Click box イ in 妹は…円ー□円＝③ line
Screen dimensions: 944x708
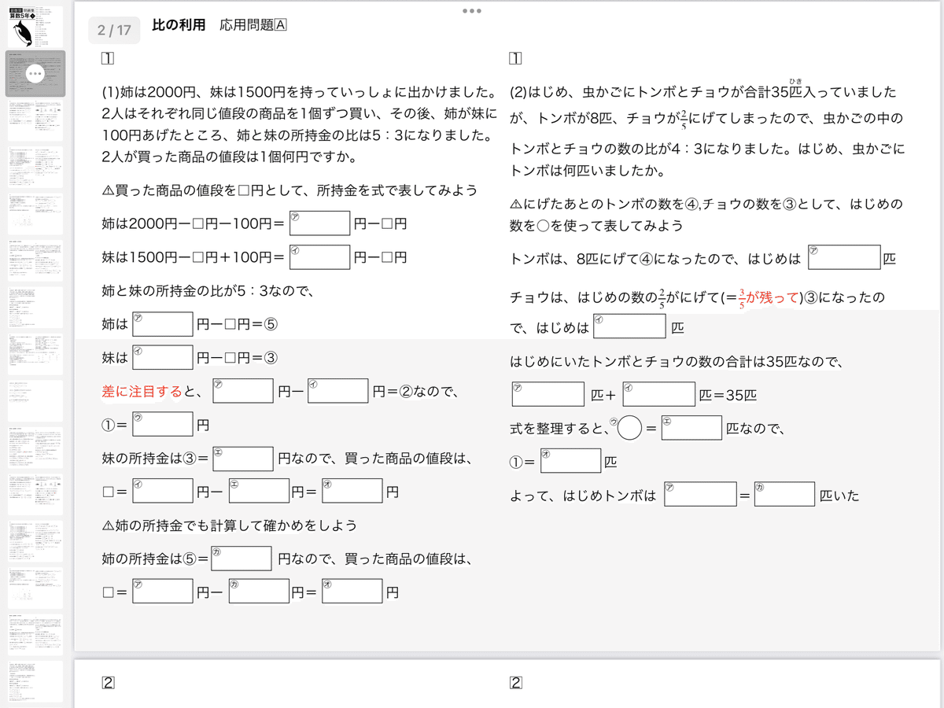click(163, 357)
